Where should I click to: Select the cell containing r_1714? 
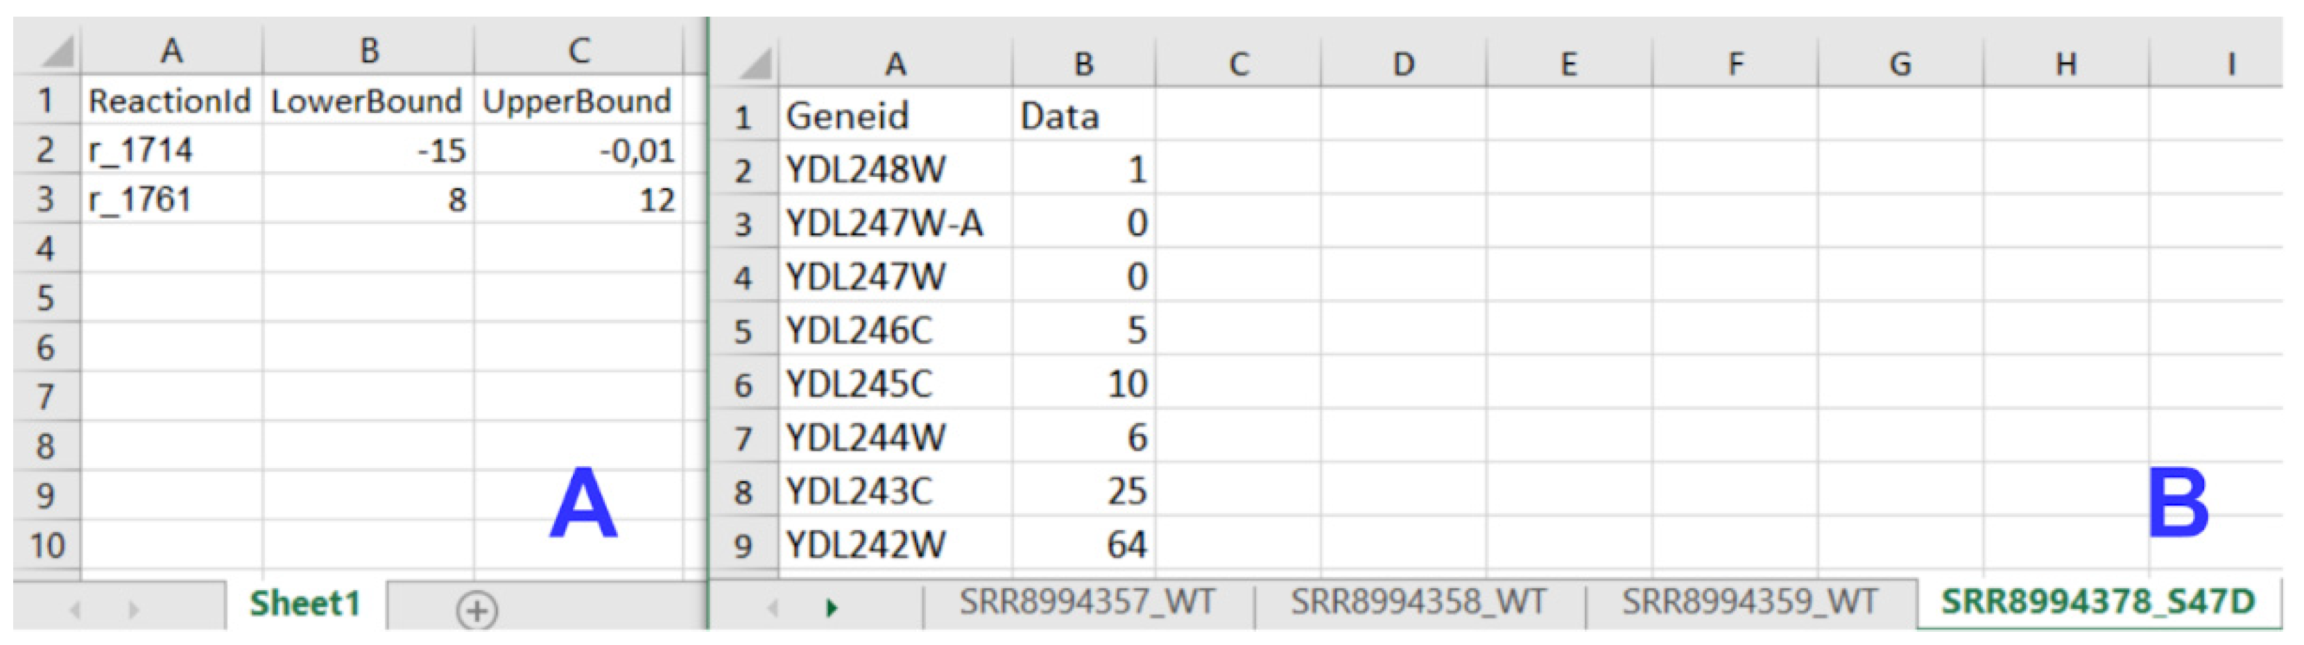point(170,150)
